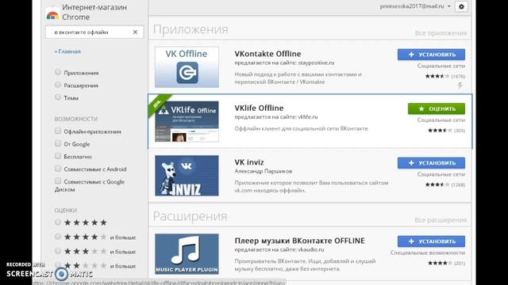This screenshot has height=285, width=508.
Task: Click the star rating of VK inviz (1268)
Action: (437, 184)
